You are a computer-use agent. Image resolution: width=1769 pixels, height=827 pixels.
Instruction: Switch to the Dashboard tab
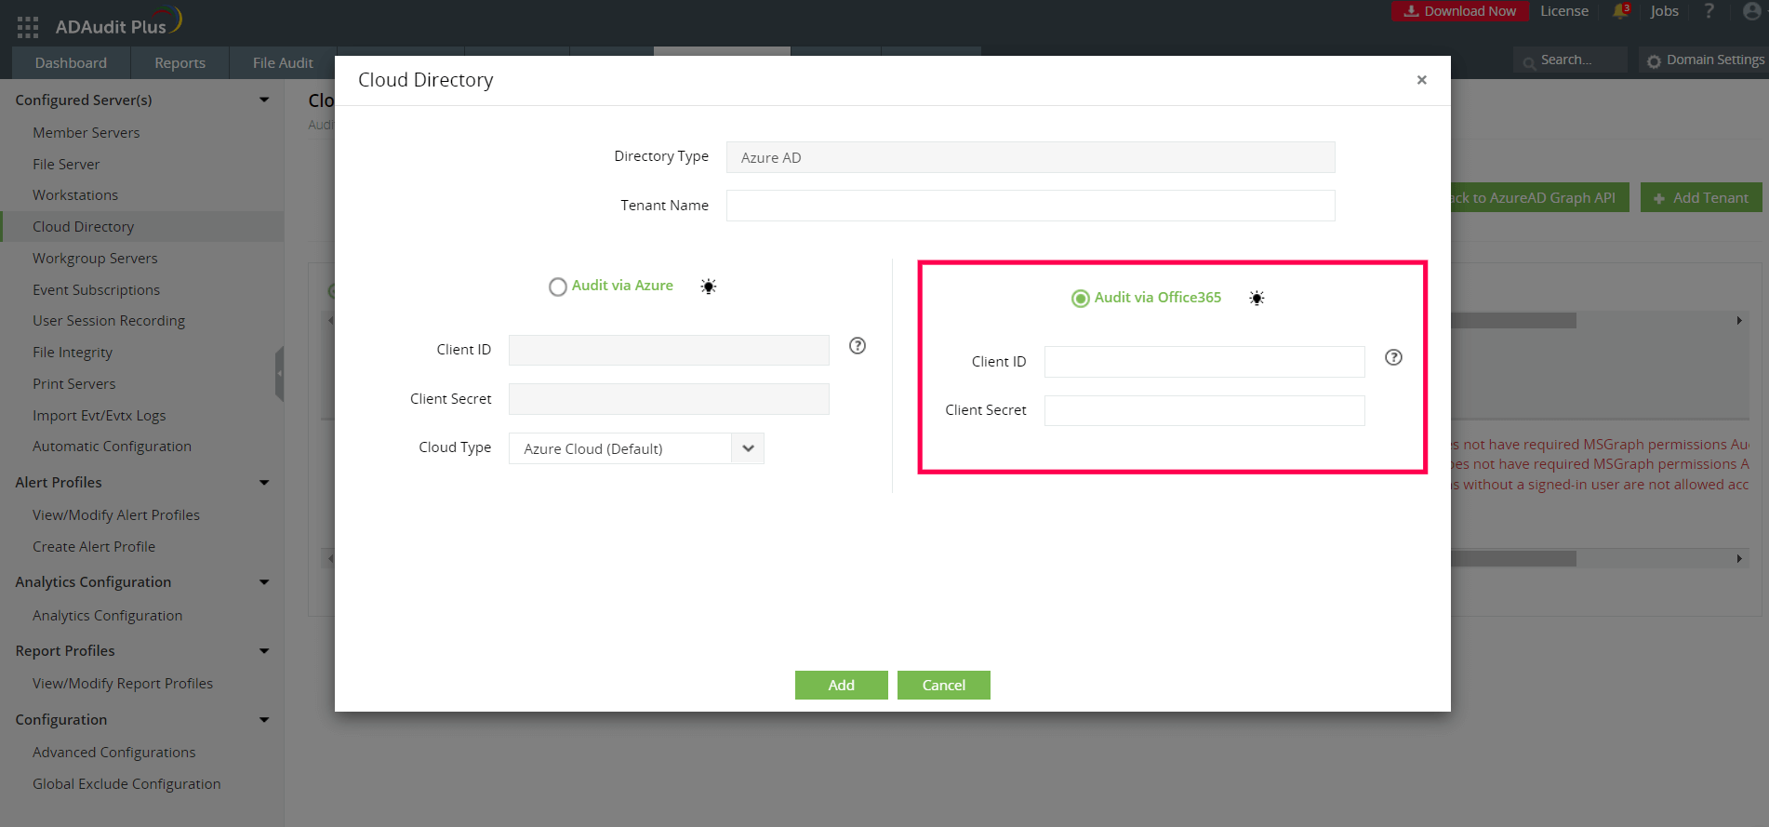click(71, 62)
